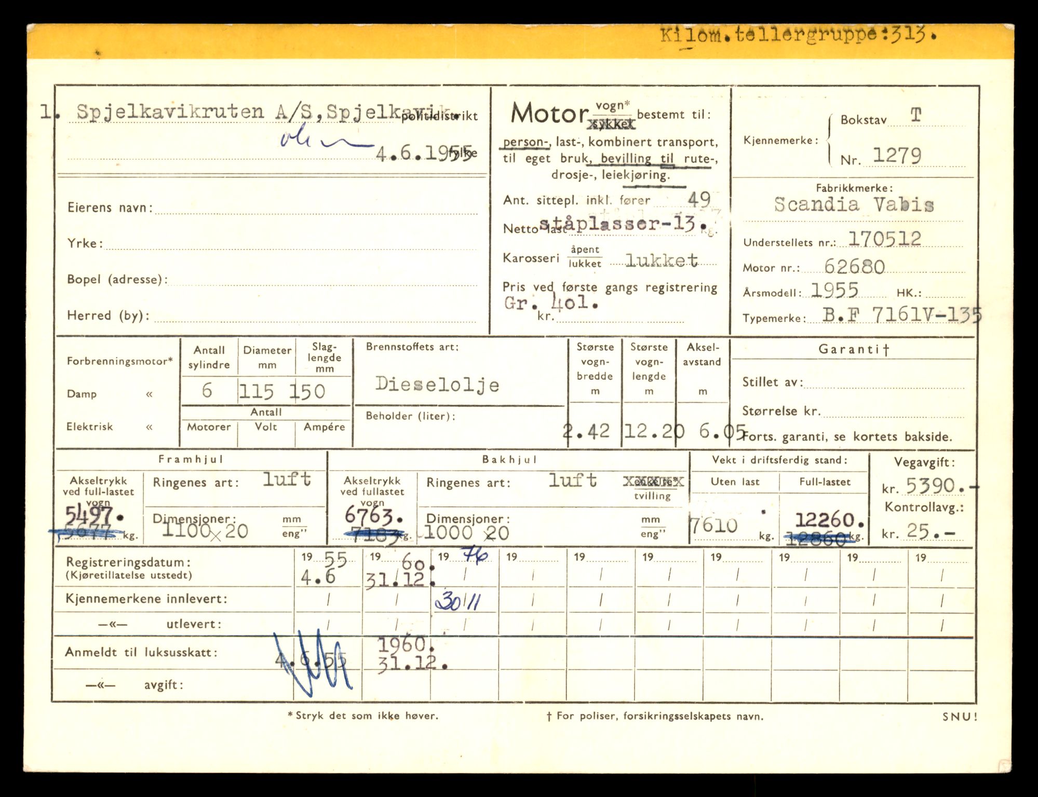Screen dimensions: 1038x797
Task: Click registration number '1279'
Action: [897, 156]
